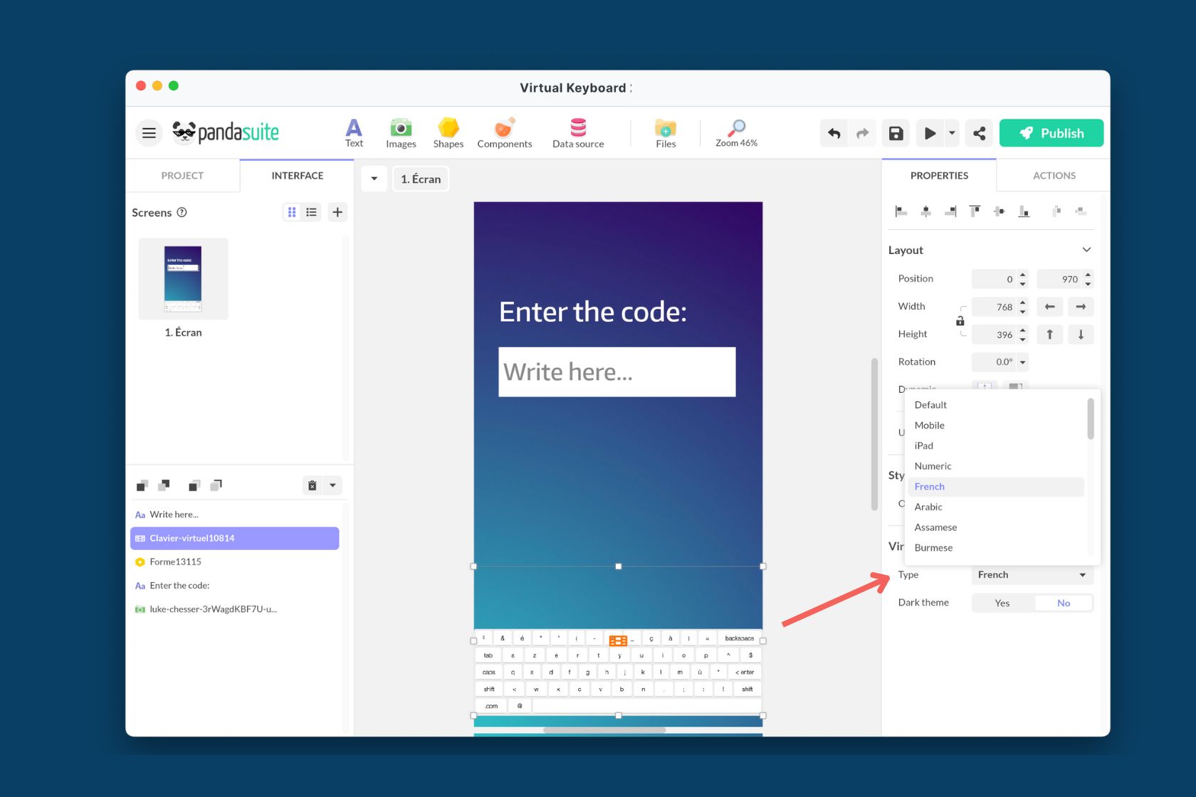The width and height of the screenshot is (1196, 797).
Task: Add a new screen with plus button
Action: (x=337, y=212)
